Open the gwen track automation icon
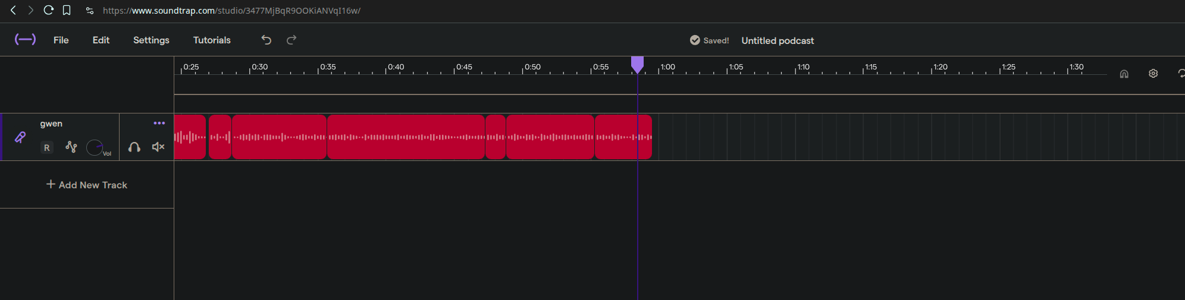Screen dimensions: 1185x300 [x=71, y=147]
